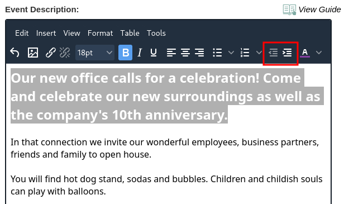Remove link with the broken chain icon
The image size is (344, 204).
tap(65, 53)
